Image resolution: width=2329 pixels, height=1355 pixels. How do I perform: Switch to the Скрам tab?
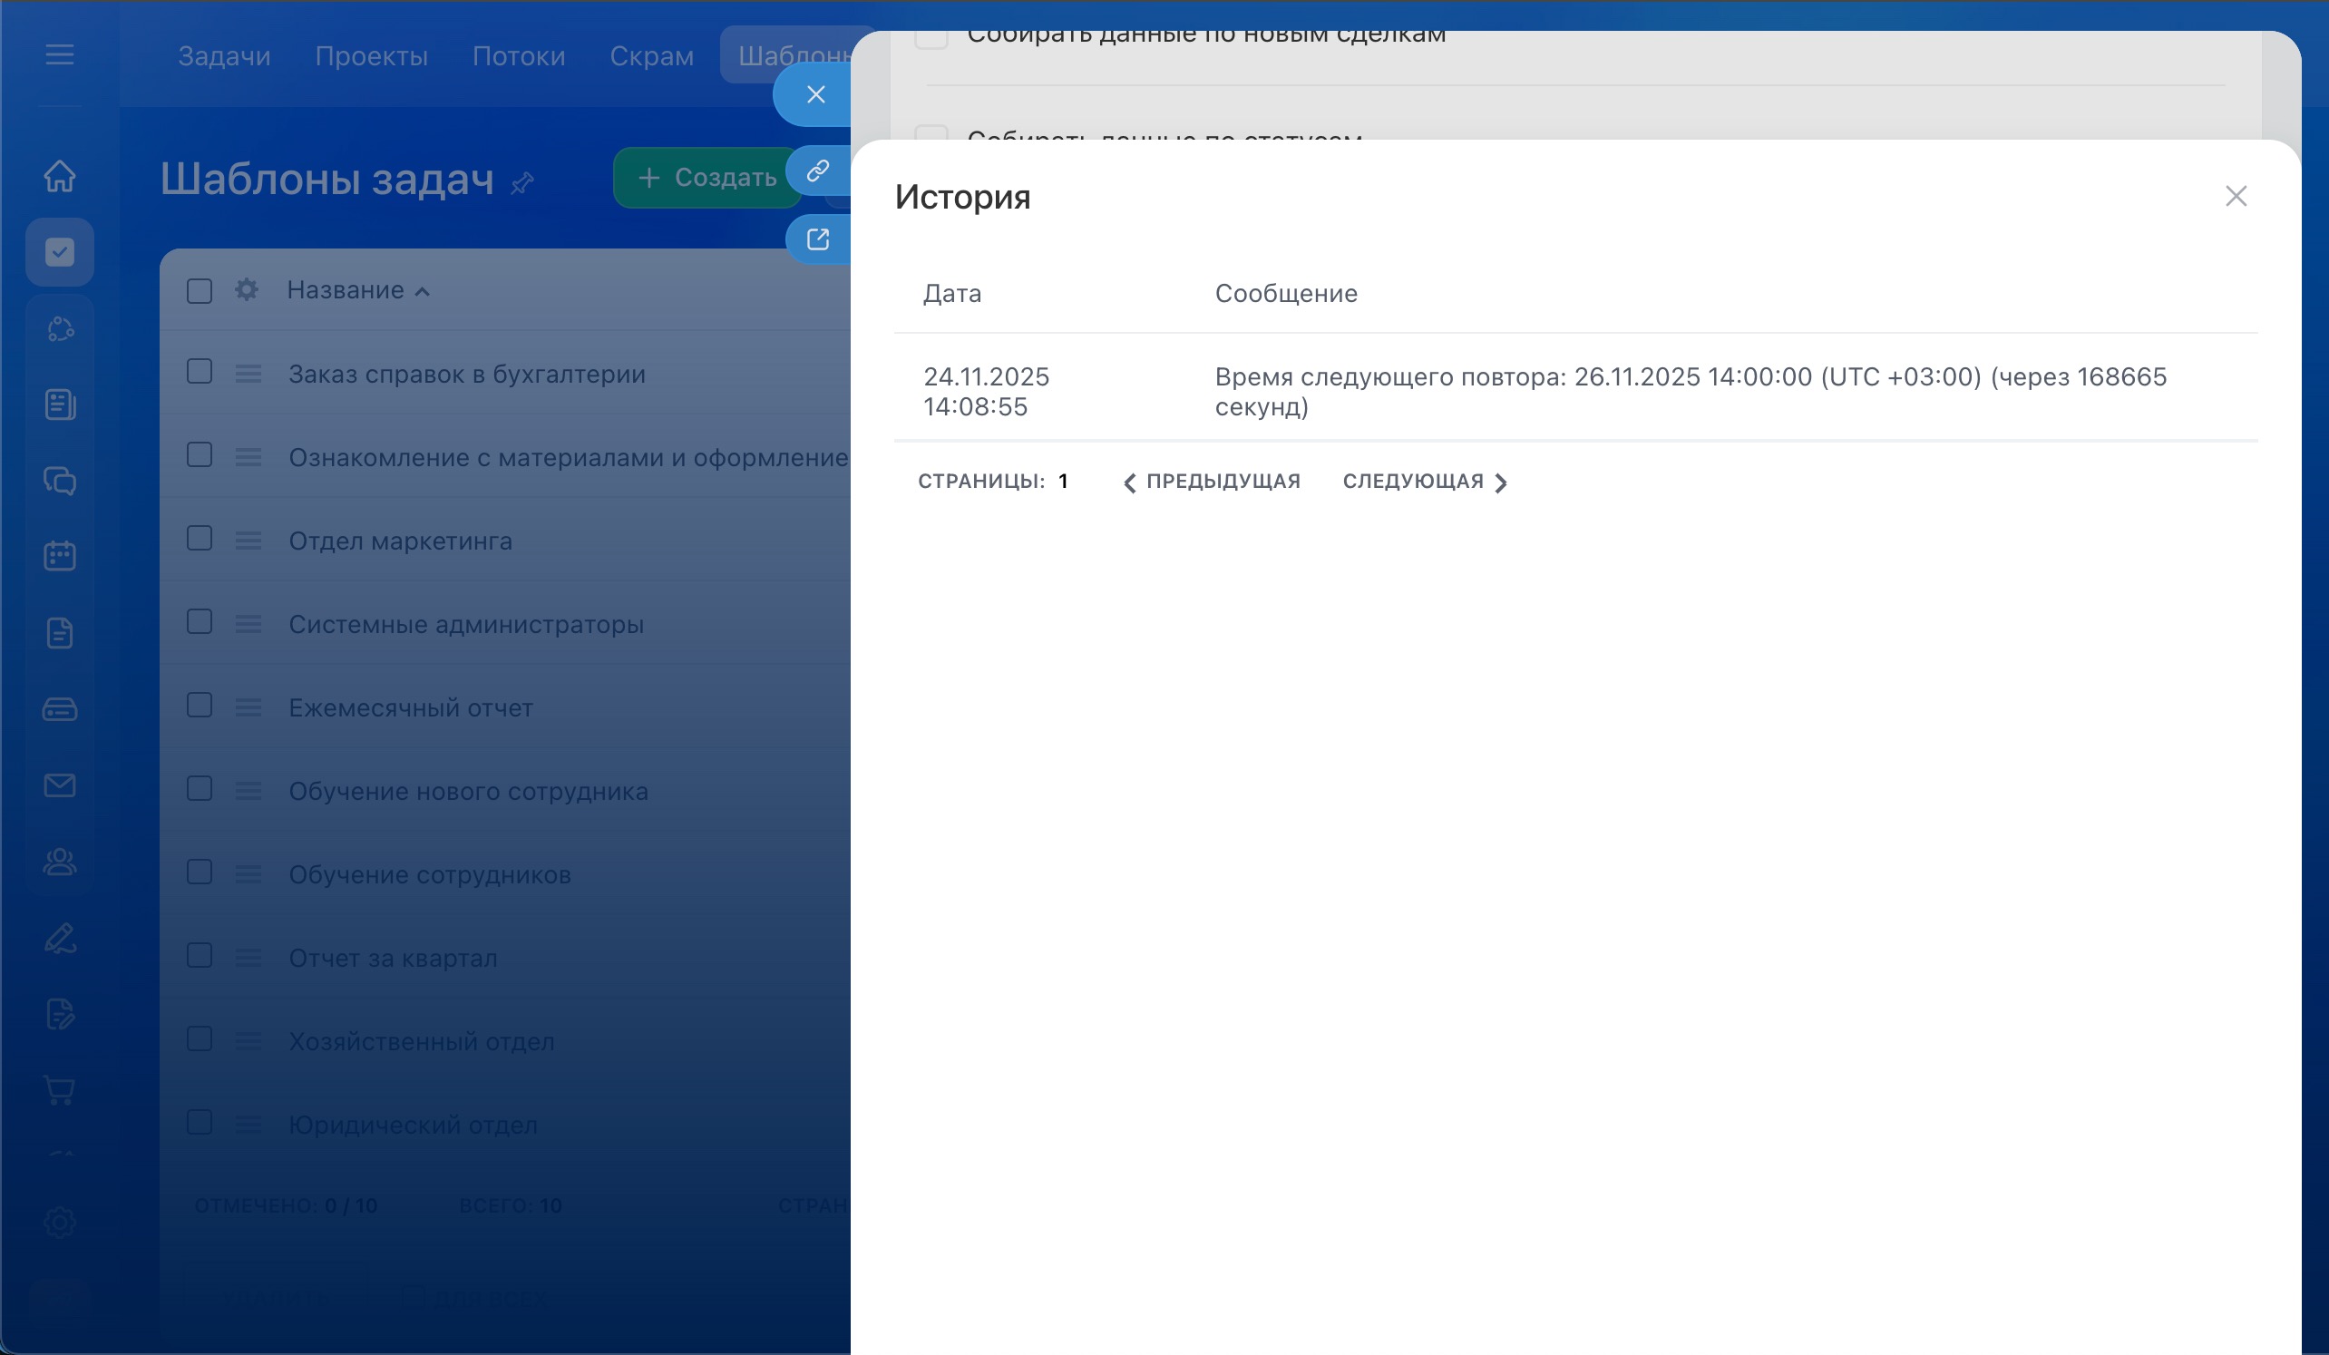(x=651, y=56)
